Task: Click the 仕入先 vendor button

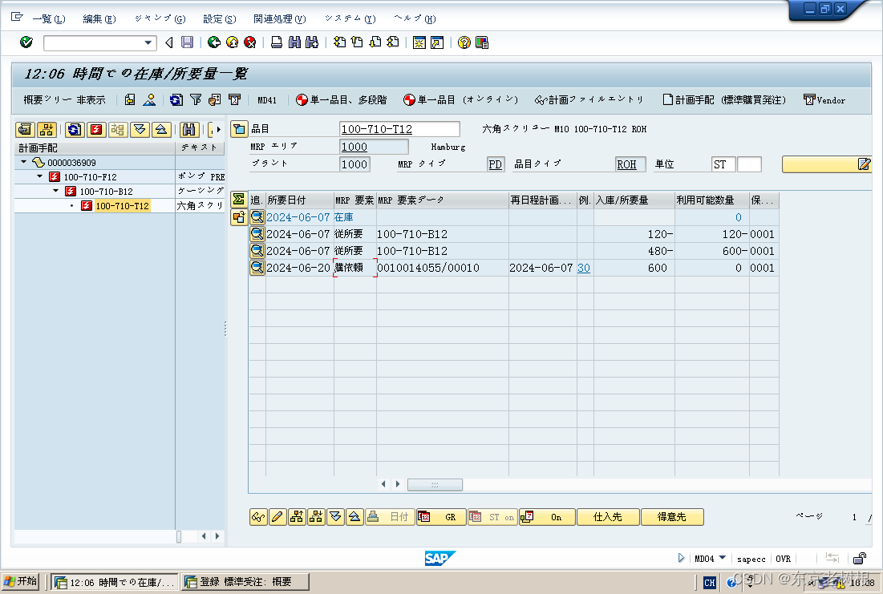Action: (x=608, y=517)
